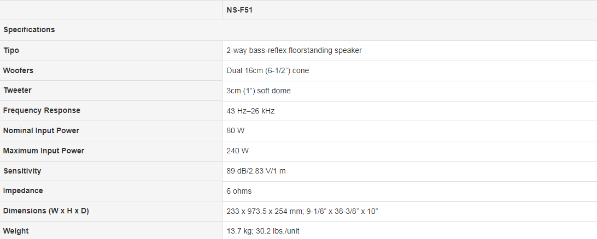
Task: Select the Specifications section heading
Action: click(x=29, y=29)
